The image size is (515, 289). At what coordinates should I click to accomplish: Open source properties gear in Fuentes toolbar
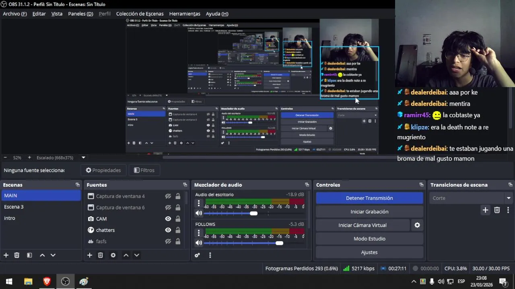coord(113,255)
